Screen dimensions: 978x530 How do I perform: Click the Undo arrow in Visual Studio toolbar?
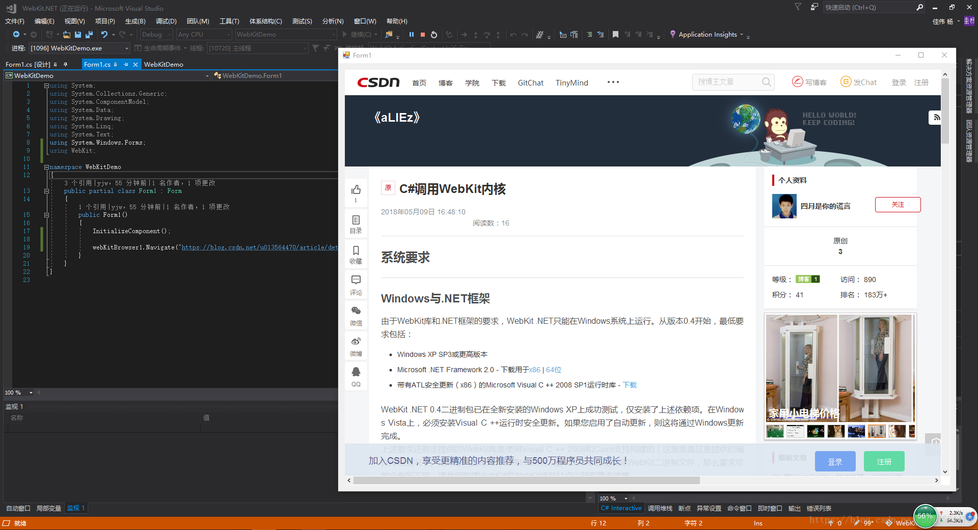pos(104,34)
